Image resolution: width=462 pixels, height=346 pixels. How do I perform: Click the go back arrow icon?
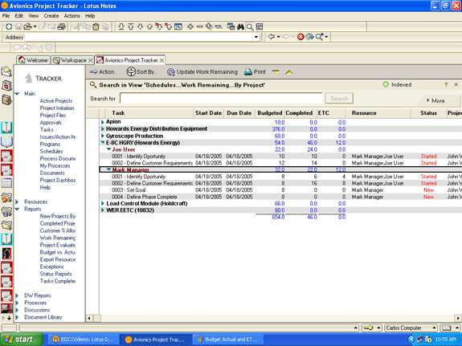tap(272, 37)
